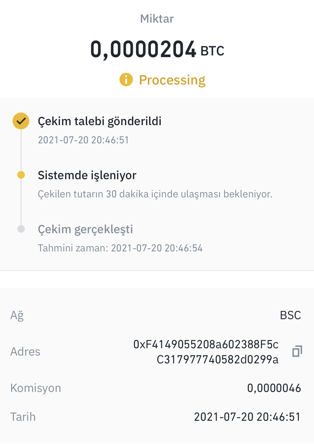This screenshot has width=314, height=444.
Task: Tap the estimated time 'Tahmini zaman' text
Action: tap(120, 248)
